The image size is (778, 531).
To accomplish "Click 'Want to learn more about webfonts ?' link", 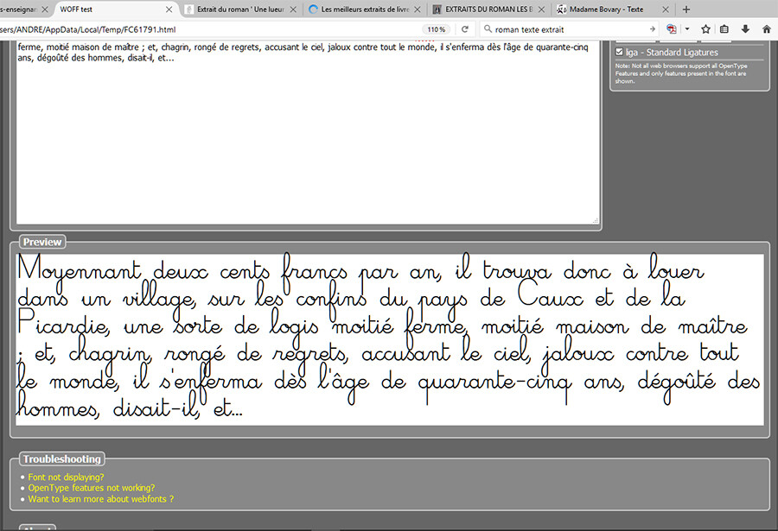I will tap(100, 499).
